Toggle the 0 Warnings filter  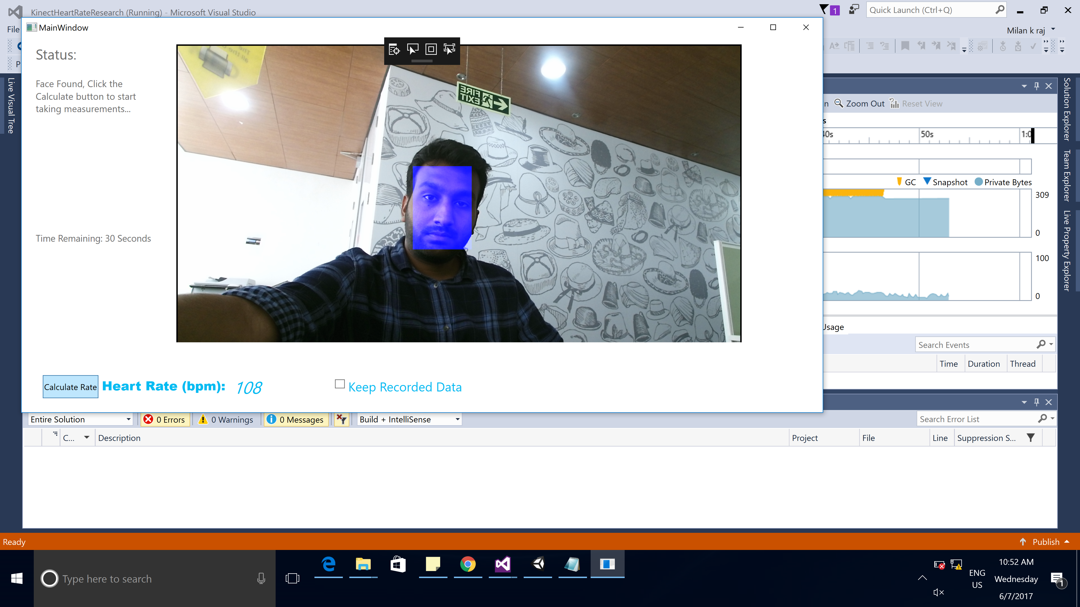tap(226, 419)
